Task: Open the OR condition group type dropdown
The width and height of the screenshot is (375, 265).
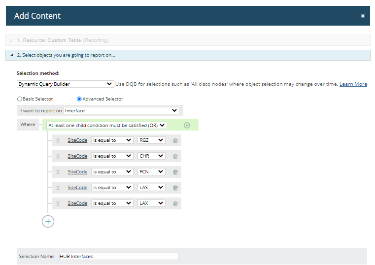Action: coord(106,126)
